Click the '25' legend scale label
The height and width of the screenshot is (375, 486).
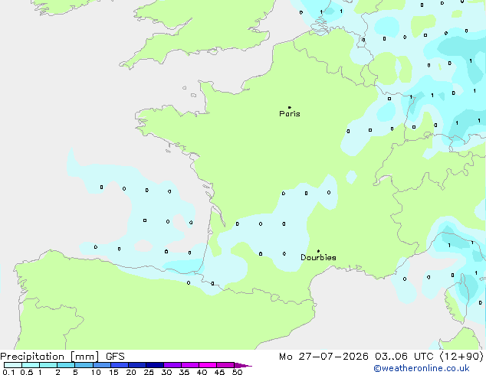(x=149, y=372)
